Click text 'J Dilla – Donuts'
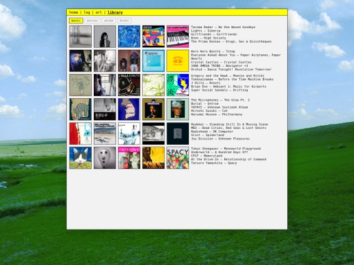 point(206,83)
